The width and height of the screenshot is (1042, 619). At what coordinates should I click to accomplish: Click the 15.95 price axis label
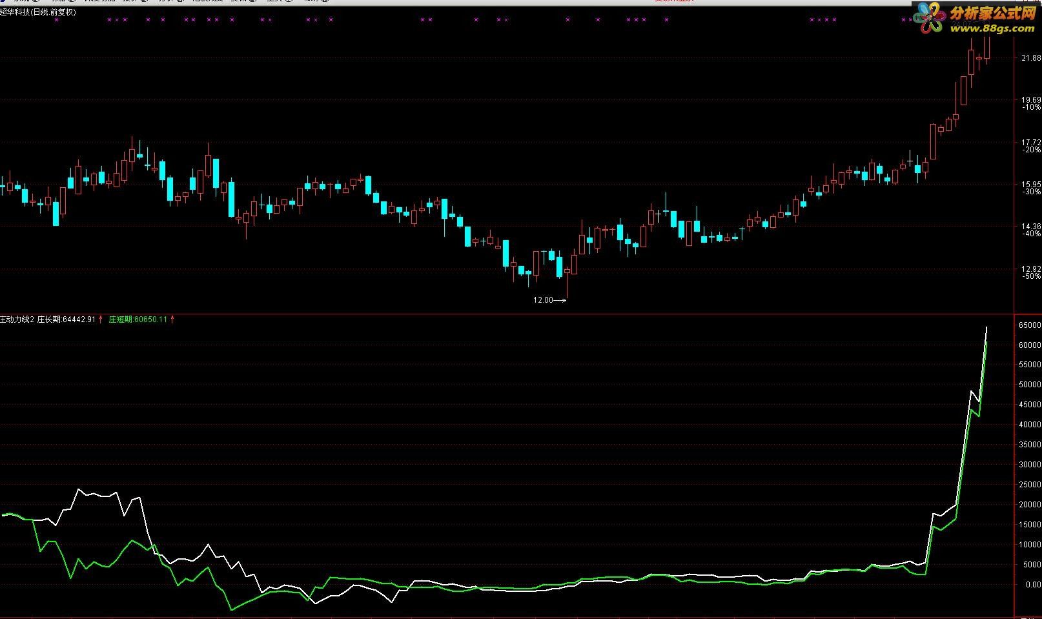(x=1032, y=185)
